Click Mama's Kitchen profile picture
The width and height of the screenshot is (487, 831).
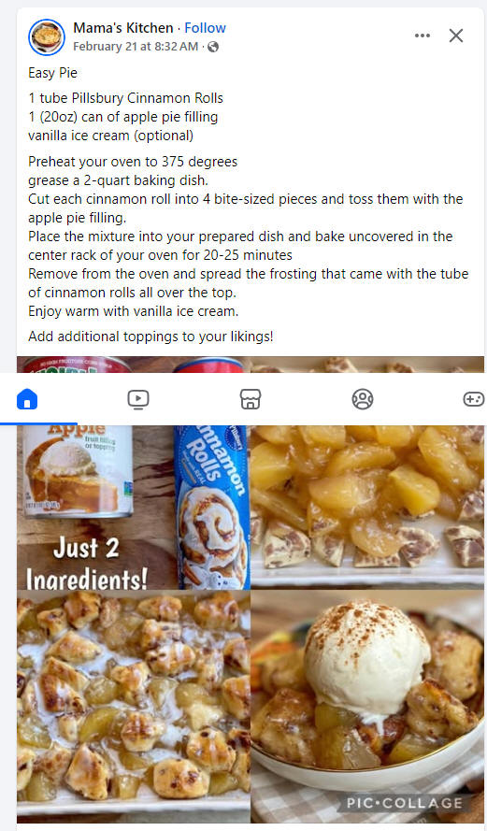click(x=47, y=37)
